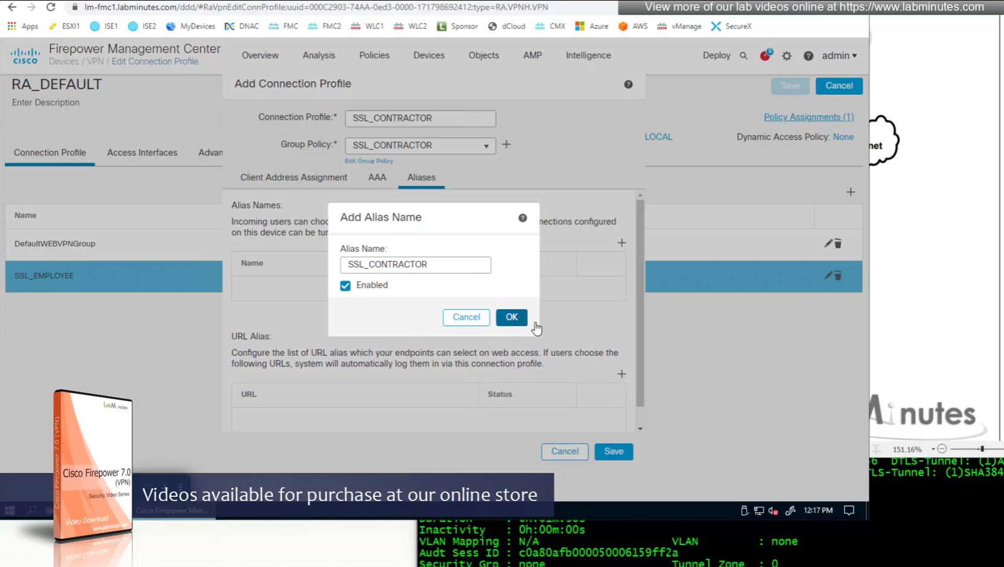
Task: Click the plus icon next to Group Policy
Action: (x=506, y=145)
